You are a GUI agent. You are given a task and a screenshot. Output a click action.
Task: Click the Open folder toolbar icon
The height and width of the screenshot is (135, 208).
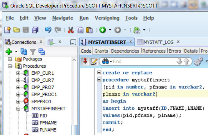pos(17,30)
